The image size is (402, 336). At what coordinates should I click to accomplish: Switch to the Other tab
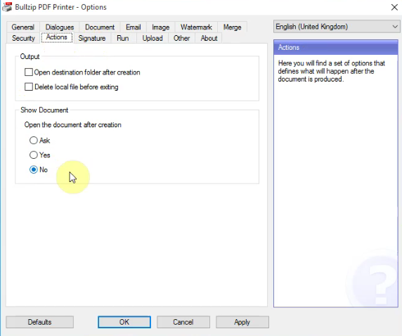(x=181, y=38)
